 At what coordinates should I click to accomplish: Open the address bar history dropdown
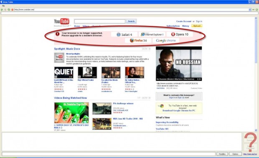pos(250,10)
